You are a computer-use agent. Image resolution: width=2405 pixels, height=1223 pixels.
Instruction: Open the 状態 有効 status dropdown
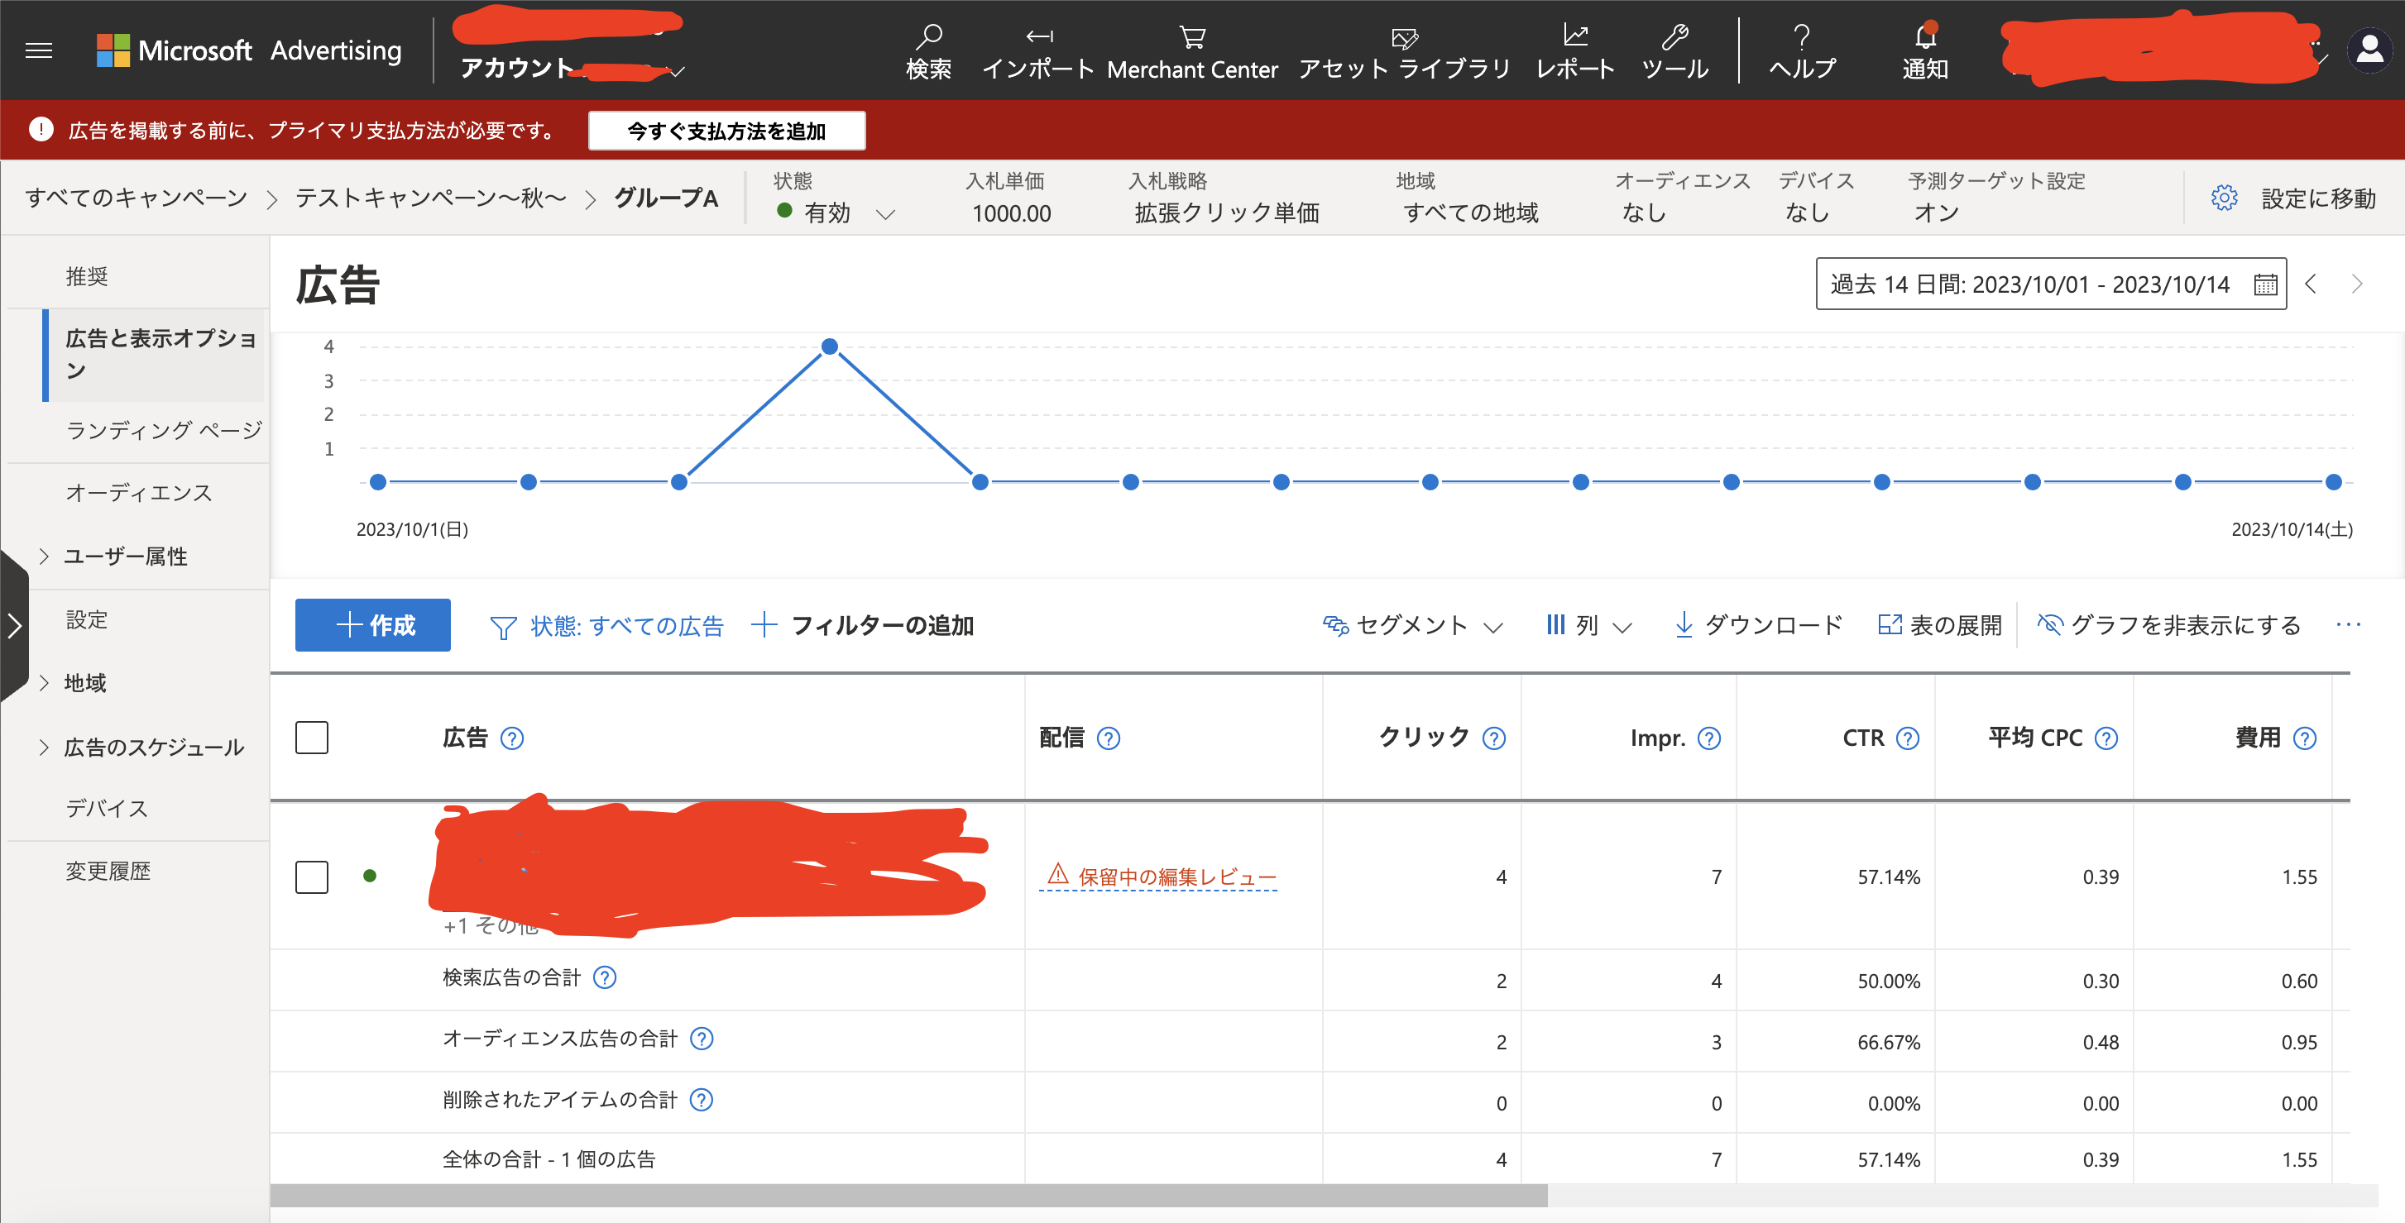[x=835, y=213]
